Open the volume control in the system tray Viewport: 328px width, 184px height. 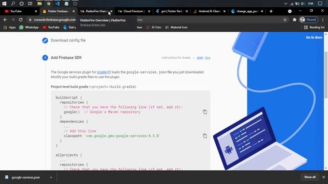click(x=302, y=4)
